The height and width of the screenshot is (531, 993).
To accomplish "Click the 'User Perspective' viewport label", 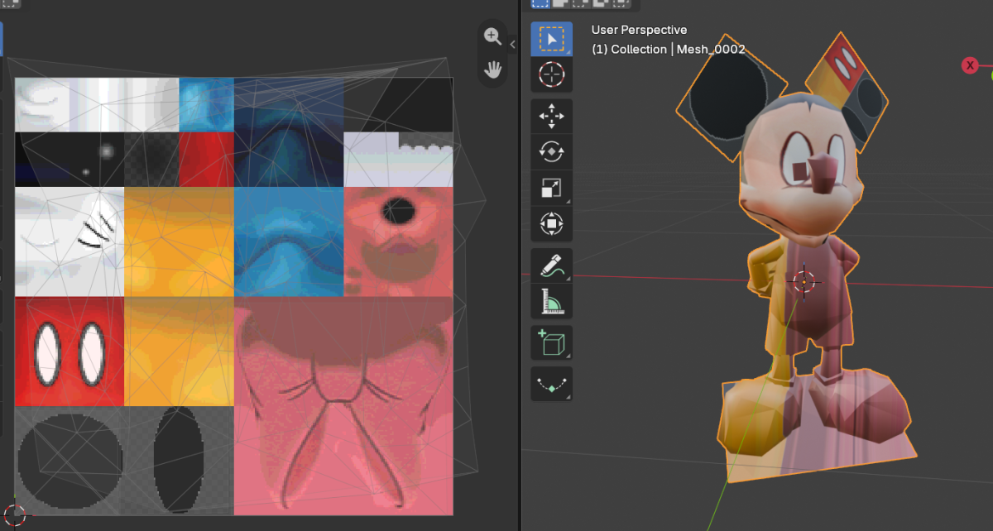I will click(x=639, y=30).
